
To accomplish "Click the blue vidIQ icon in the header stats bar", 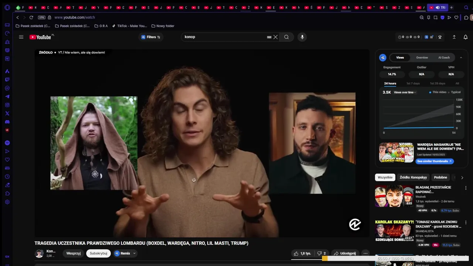I will [426, 37].
